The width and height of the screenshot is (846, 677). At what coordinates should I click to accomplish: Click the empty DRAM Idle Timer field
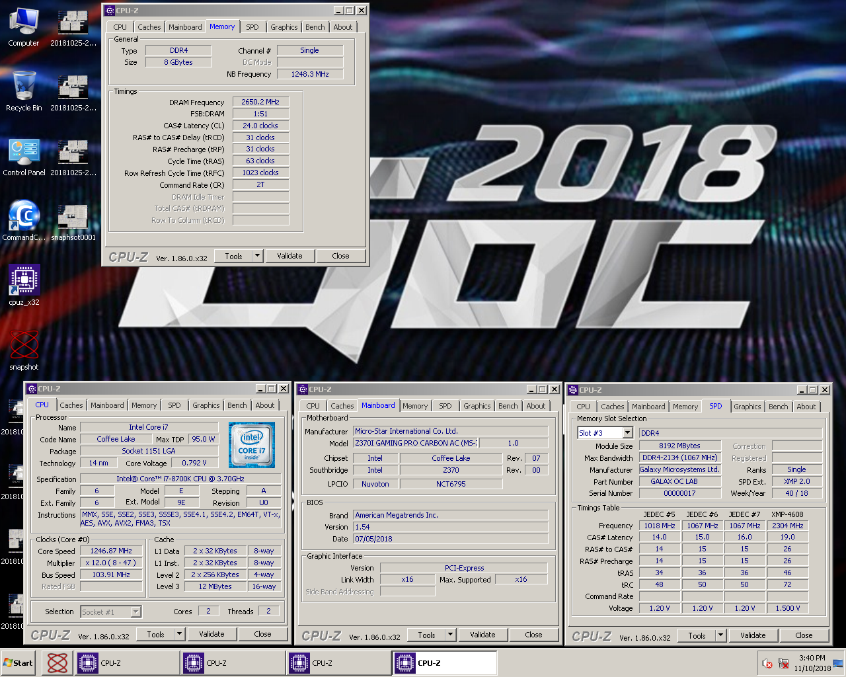[x=260, y=197]
